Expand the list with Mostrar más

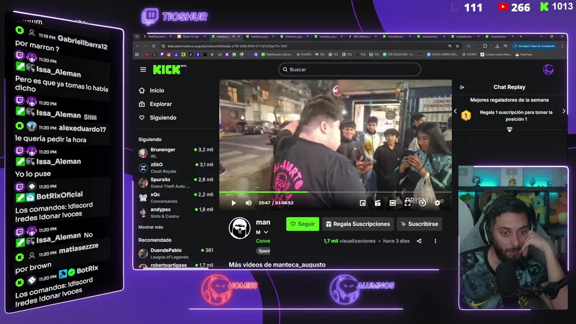(x=151, y=227)
